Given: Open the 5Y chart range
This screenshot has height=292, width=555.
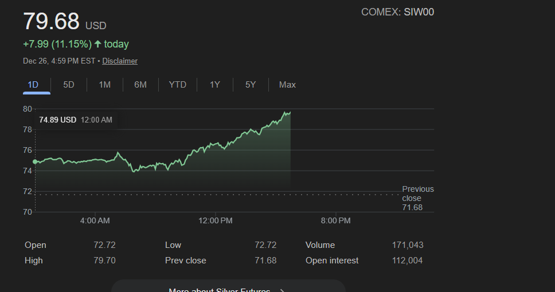Looking at the screenshot, I should pos(251,85).
